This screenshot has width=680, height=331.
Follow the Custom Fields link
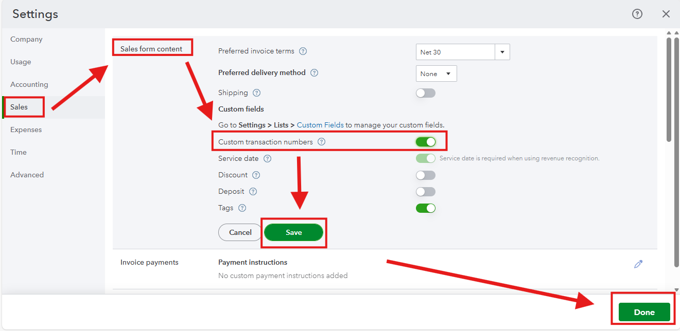tap(320, 125)
